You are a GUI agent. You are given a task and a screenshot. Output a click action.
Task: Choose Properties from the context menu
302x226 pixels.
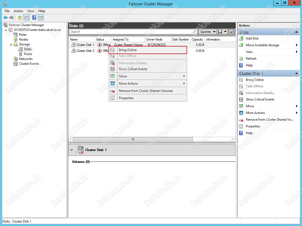pos(148,98)
